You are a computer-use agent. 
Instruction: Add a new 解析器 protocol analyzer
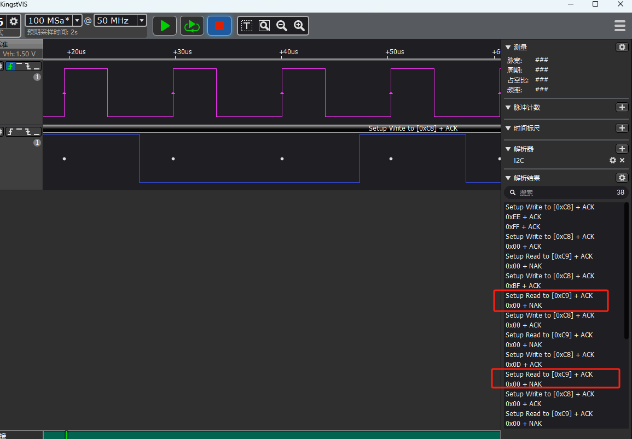[x=622, y=149]
